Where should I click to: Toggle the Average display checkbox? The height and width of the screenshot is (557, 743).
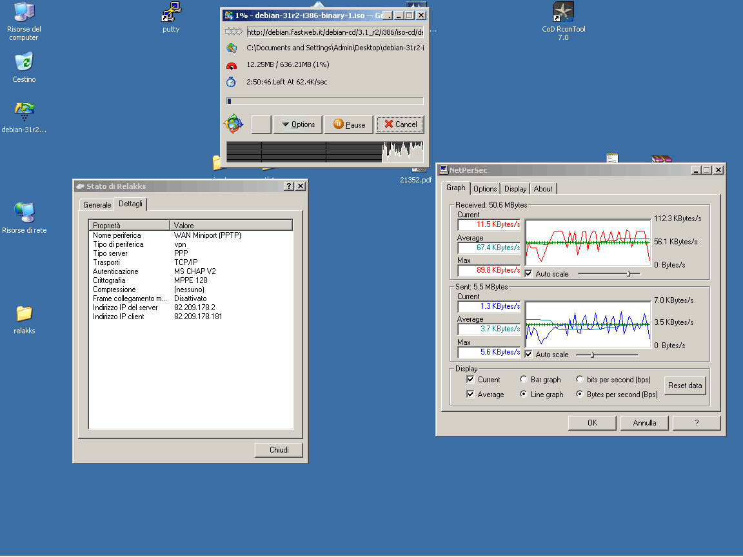pyautogui.click(x=471, y=395)
